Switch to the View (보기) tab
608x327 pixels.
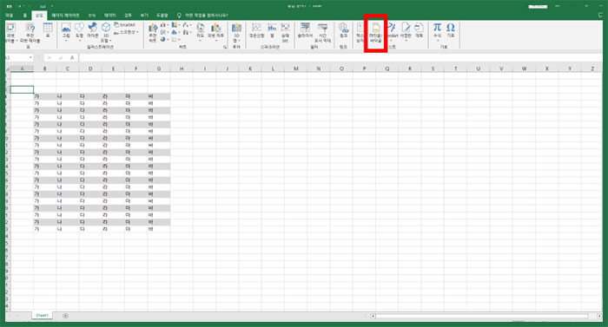[x=144, y=15]
